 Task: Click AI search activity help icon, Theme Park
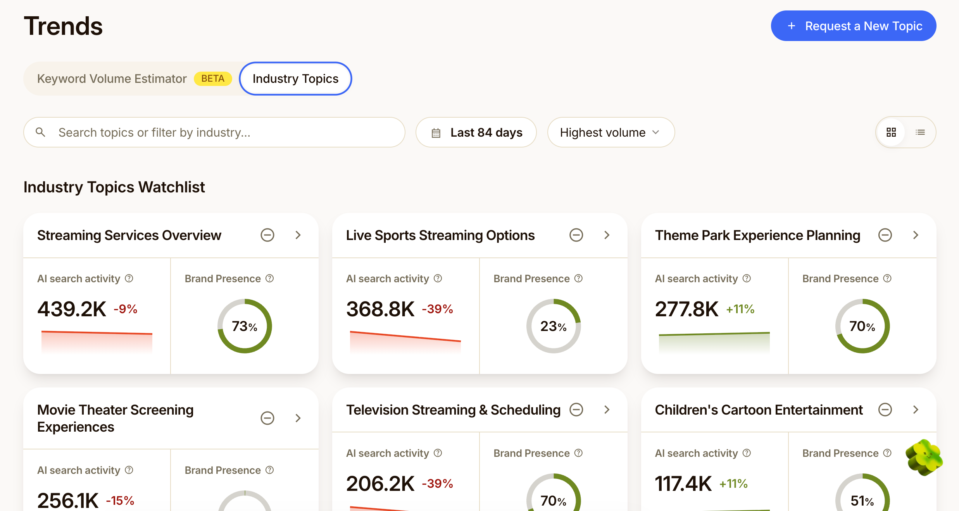[747, 278]
